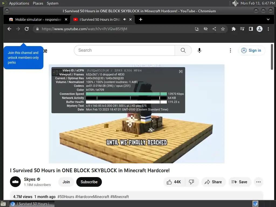Screen dimensions: 276x207
Task: Open the Places menu
Action: point(38,3)
